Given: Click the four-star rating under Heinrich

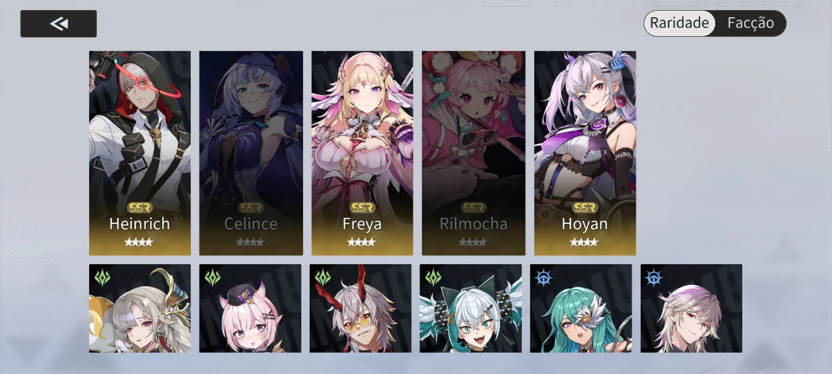Looking at the screenshot, I should point(138,242).
